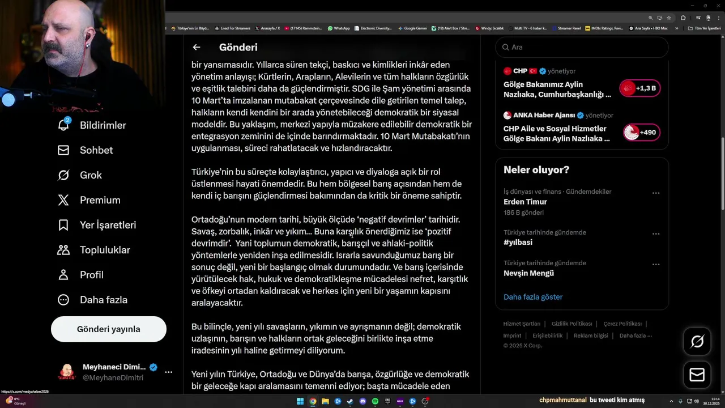The width and height of the screenshot is (725, 408).
Task: Open Sohbet envelope icon in sidebar
Action: [63, 150]
